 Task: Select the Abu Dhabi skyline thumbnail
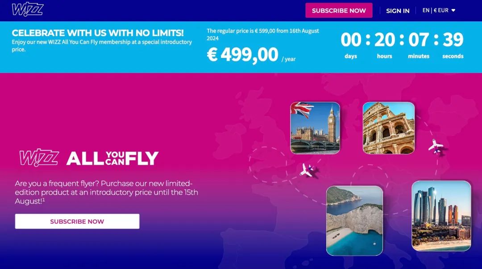click(441, 216)
